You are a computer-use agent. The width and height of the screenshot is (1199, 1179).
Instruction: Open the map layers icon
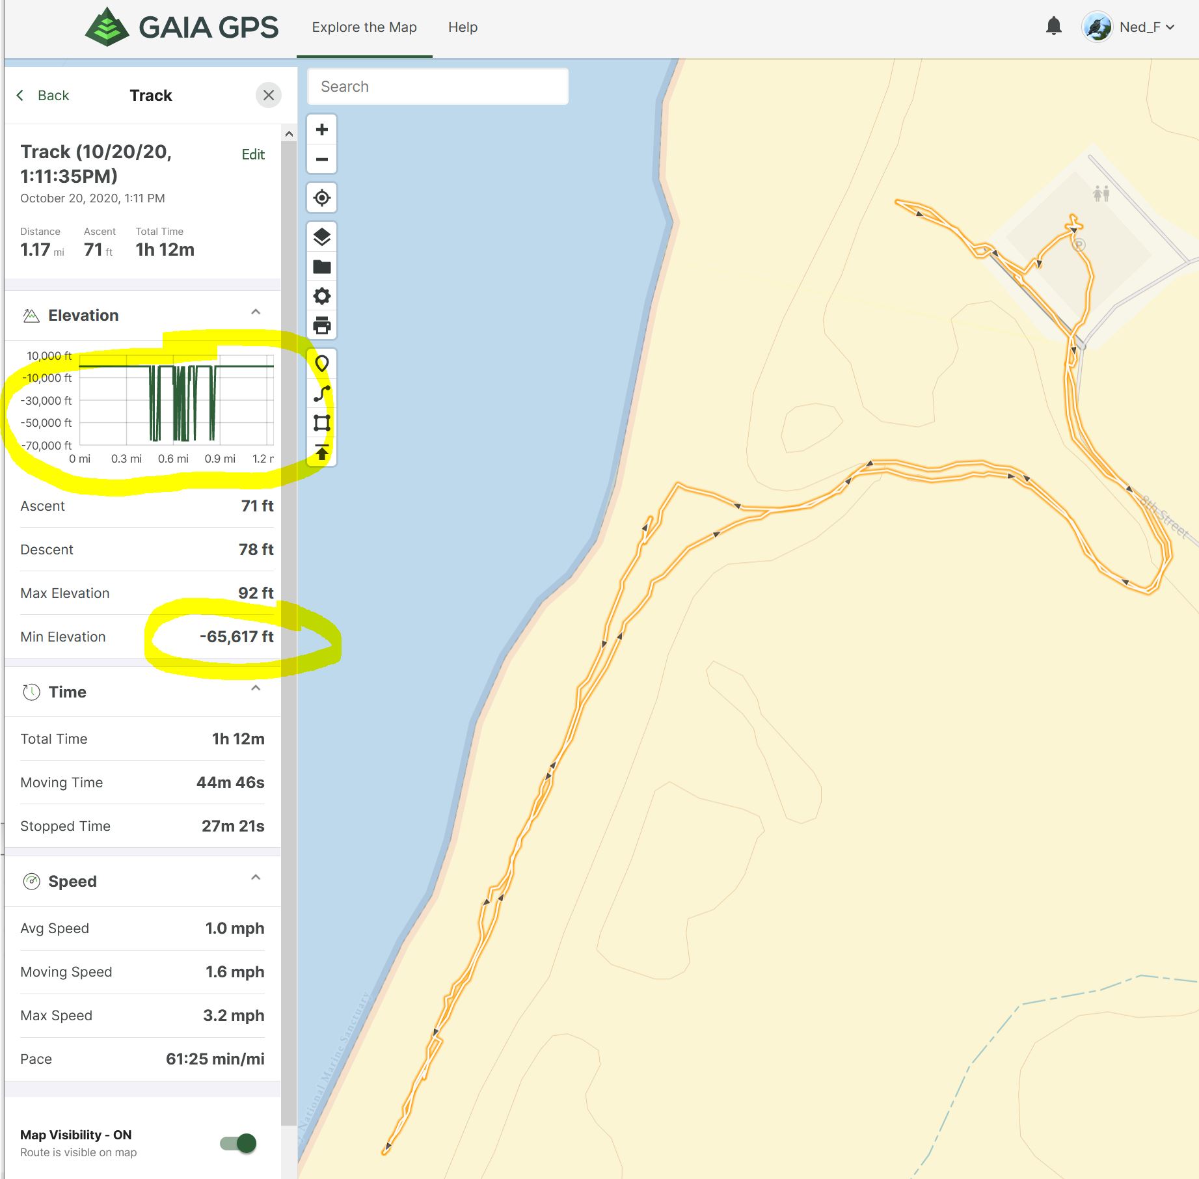(x=321, y=237)
